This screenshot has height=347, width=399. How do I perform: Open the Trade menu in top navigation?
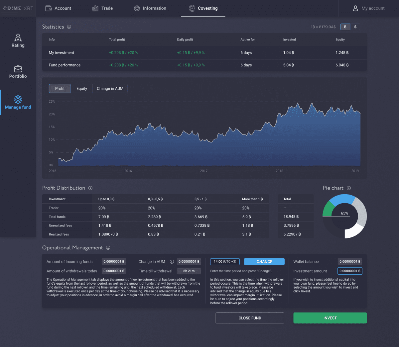coord(102,8)
